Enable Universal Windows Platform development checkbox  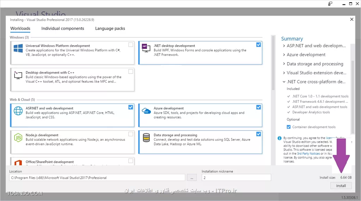point(130,45)
